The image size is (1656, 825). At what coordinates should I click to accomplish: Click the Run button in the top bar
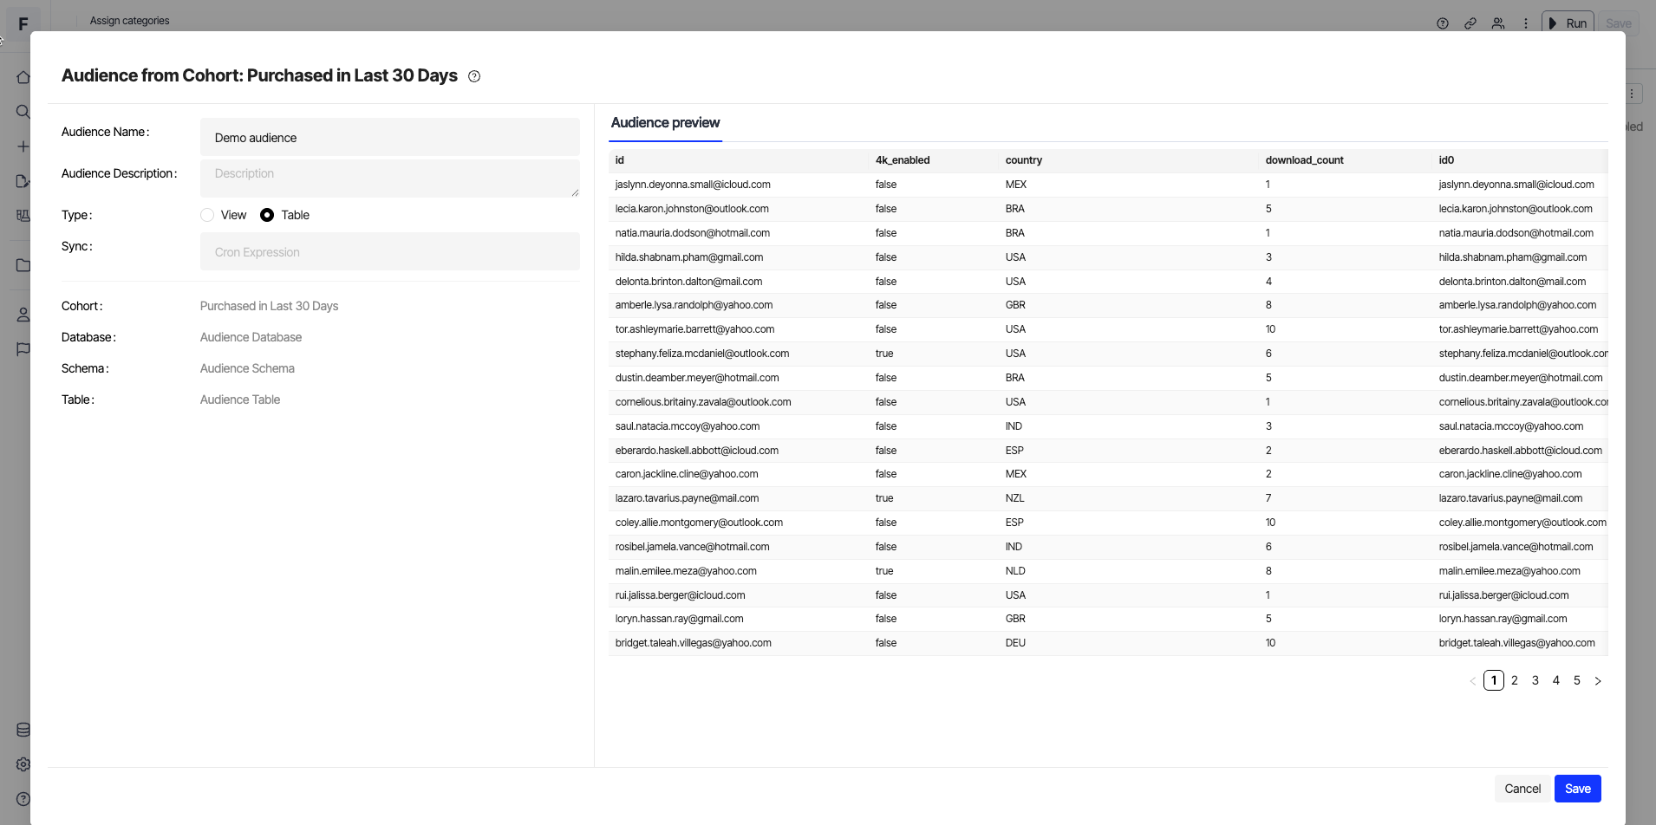click(x=1568, y=23)
